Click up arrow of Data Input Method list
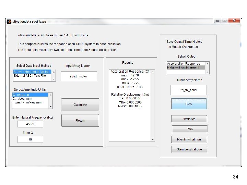The width and height of the screenshot is (247, 185). pyautogui.click(x=54, y=72)
